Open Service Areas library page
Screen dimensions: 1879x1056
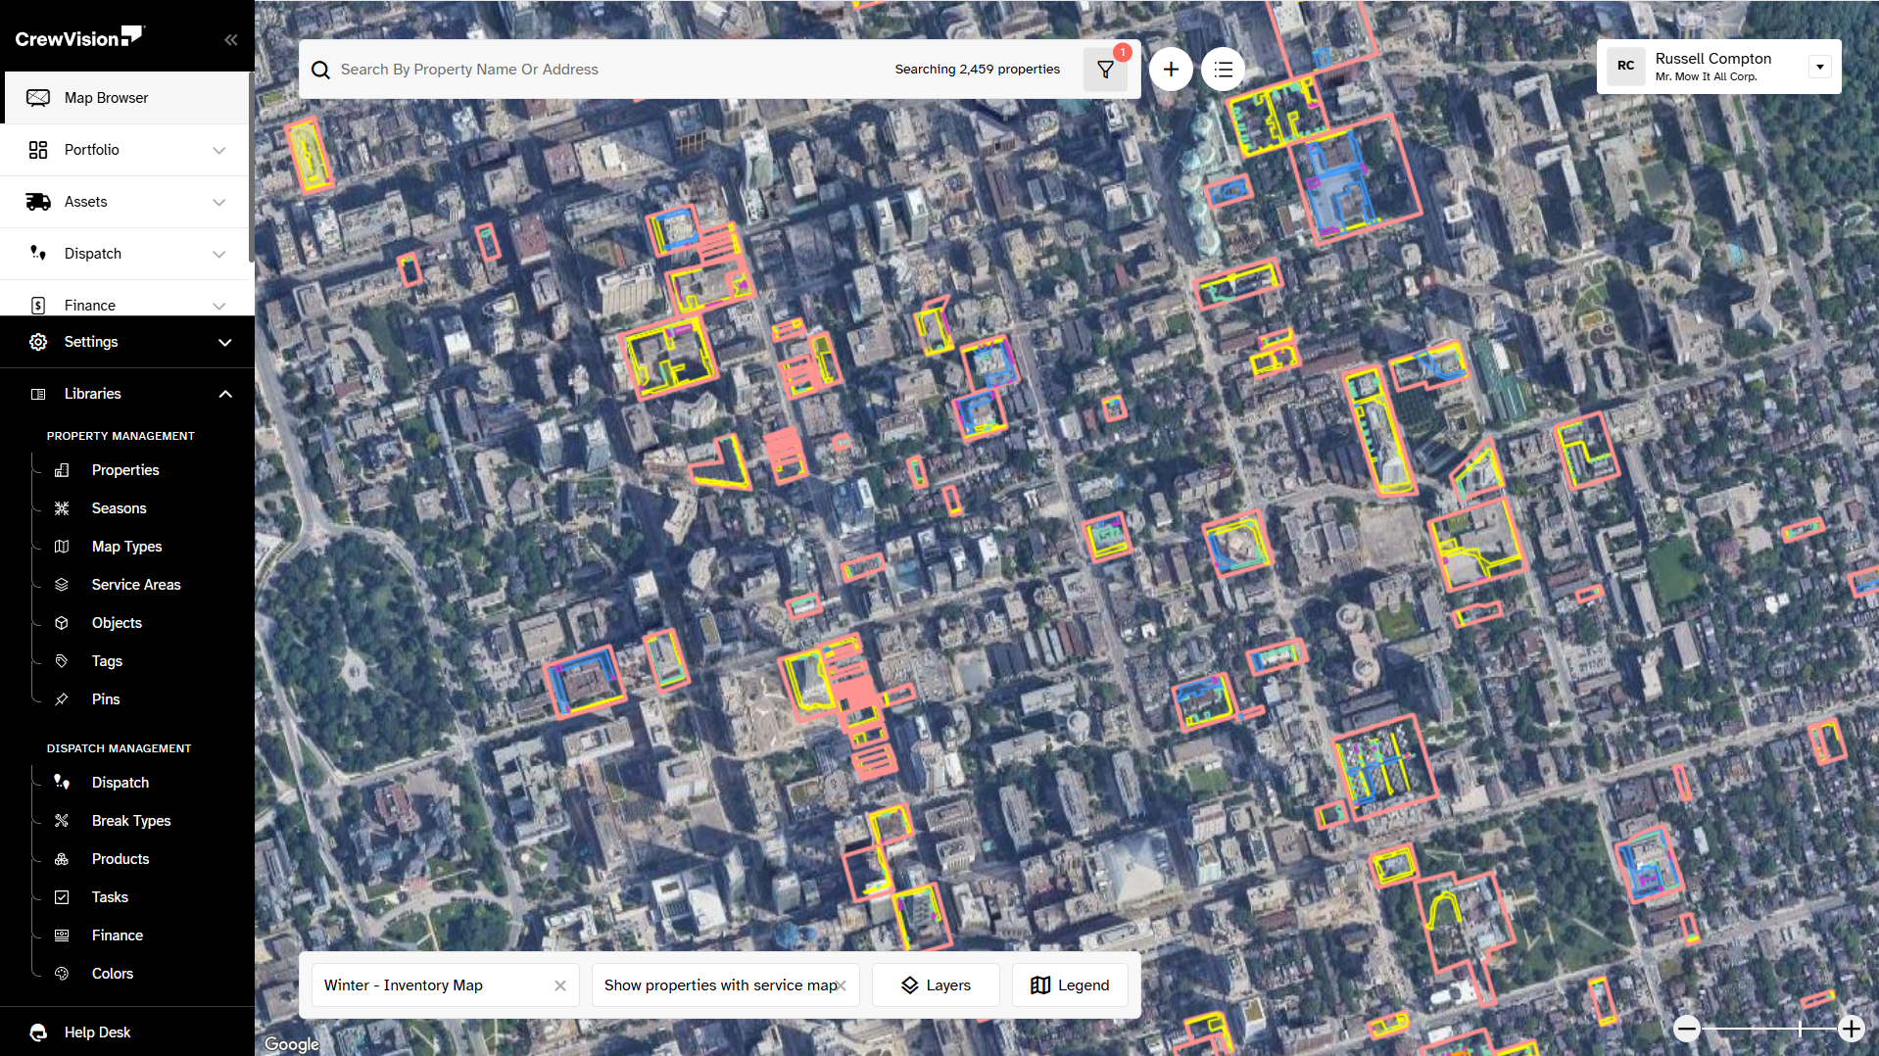click(136, 585)
